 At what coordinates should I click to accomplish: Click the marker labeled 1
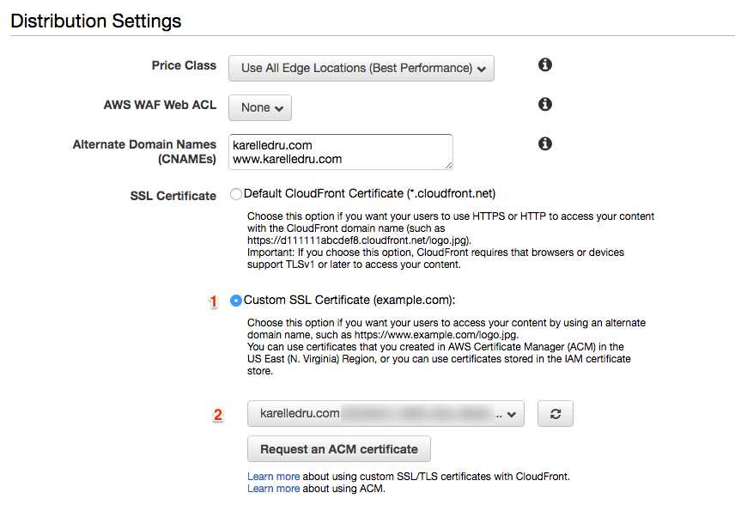[214, 301]
